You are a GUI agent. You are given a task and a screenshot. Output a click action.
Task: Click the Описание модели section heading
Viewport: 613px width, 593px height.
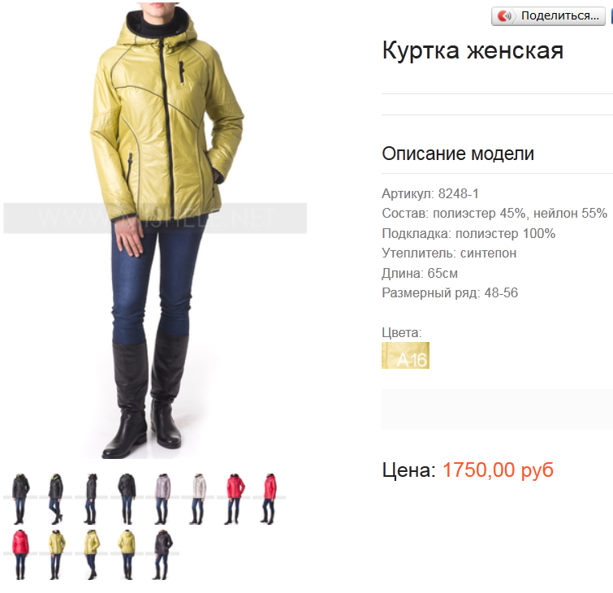click(458, 154)
